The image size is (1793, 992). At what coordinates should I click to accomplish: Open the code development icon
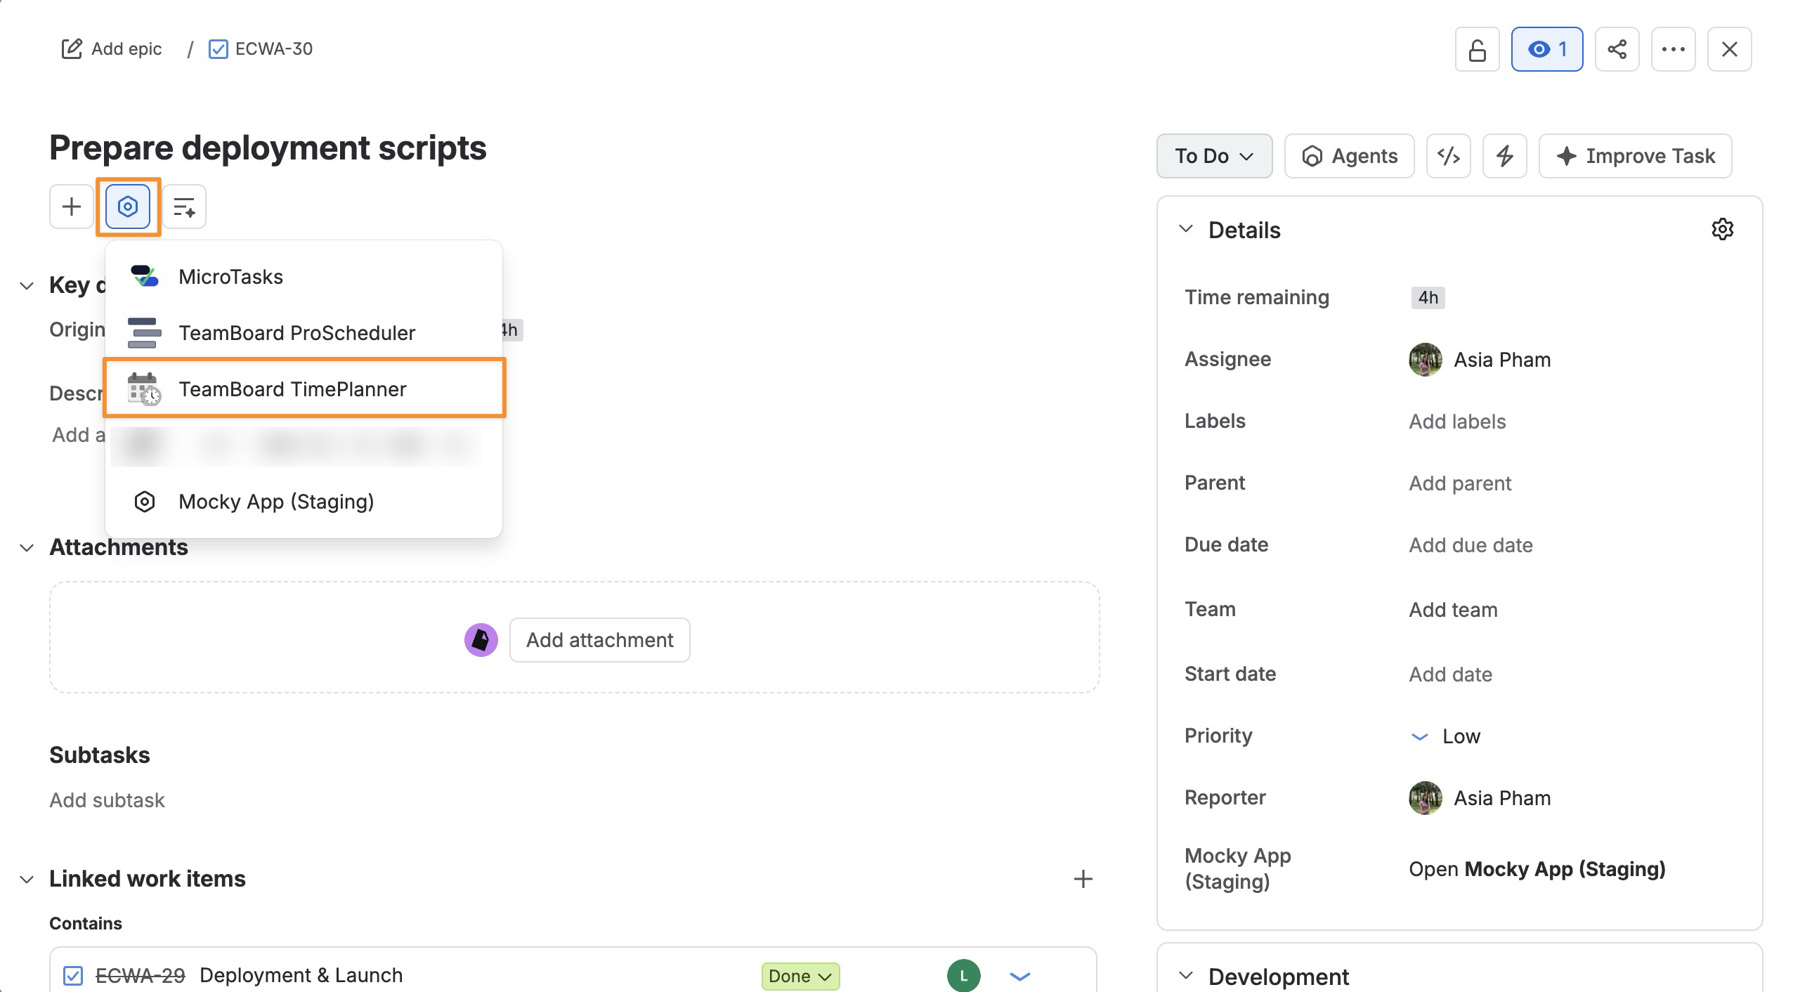[1448, 156]
